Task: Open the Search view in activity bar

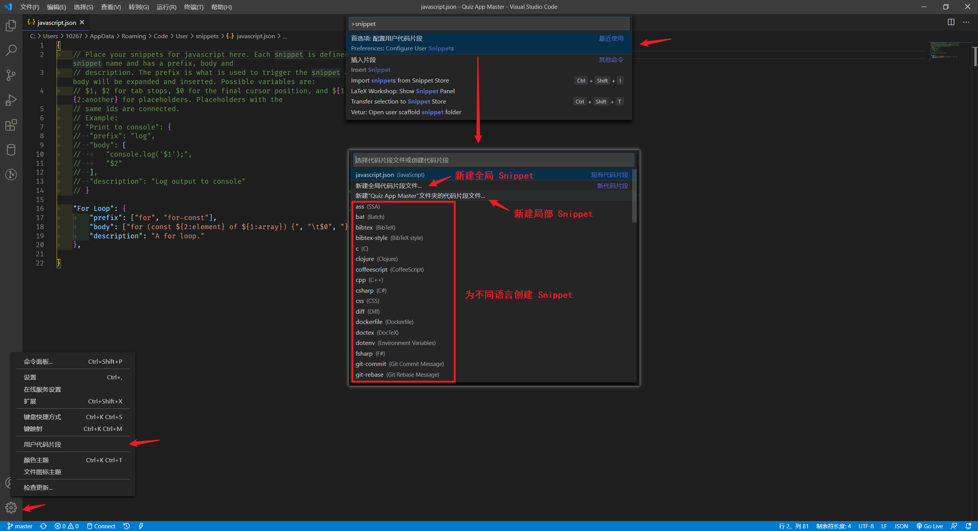Action: click(x=11, y=50)
